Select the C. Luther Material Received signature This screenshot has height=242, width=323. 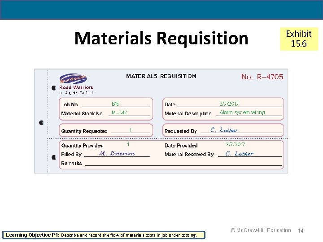tap(239, 154)
